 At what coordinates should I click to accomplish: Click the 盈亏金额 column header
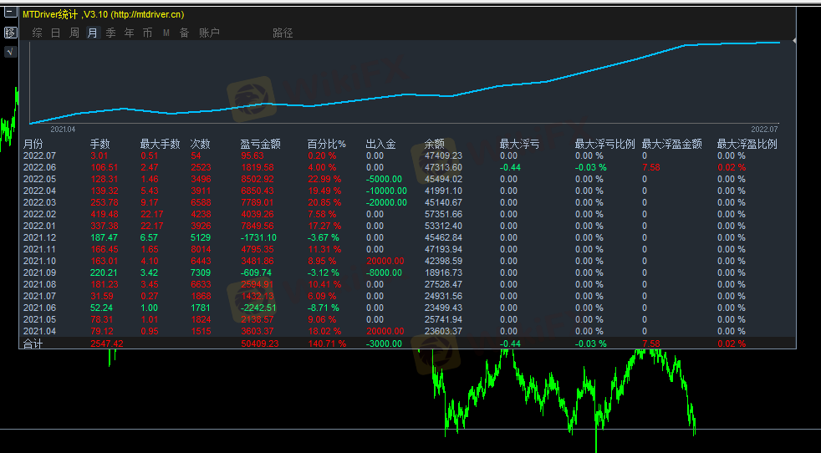(x=260, y=144)
